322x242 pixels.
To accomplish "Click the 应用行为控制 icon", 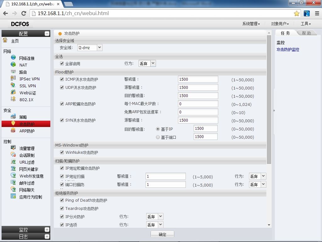I will tap(13, 196).
